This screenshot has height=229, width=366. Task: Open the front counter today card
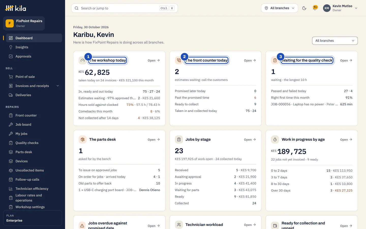(x=250, y=61)
